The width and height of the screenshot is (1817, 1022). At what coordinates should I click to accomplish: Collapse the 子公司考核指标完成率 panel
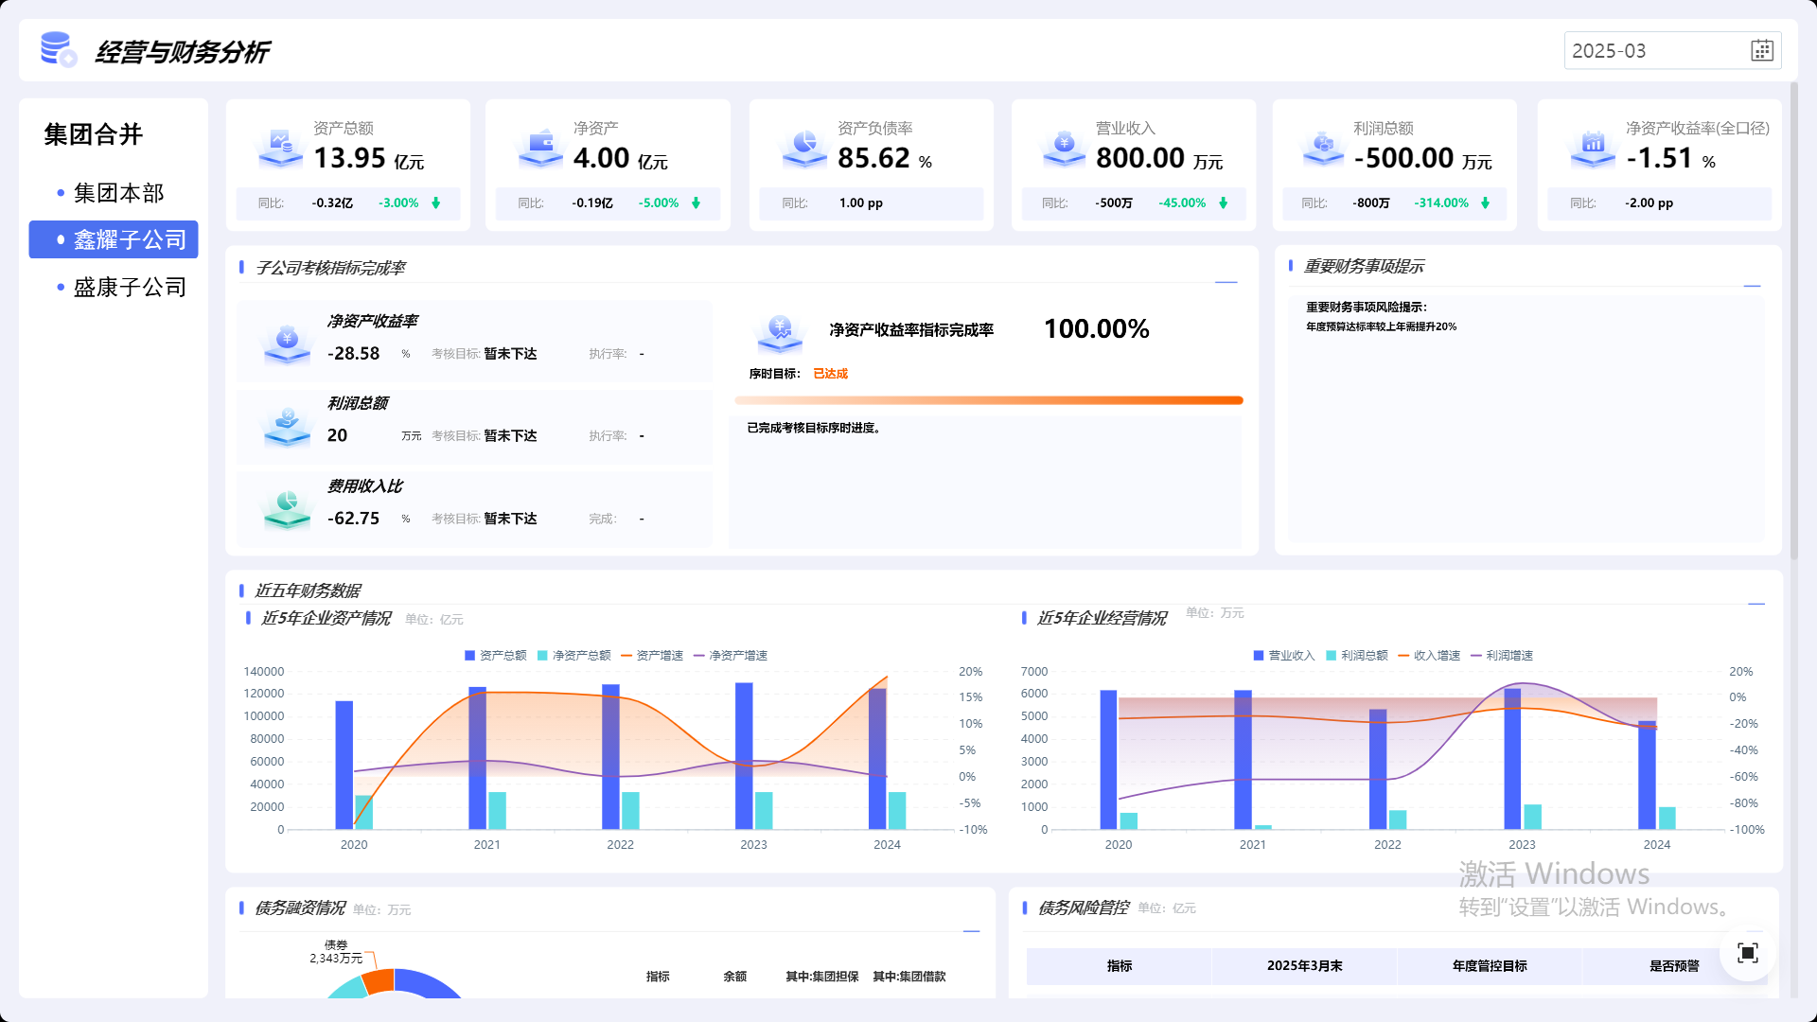1226,282
